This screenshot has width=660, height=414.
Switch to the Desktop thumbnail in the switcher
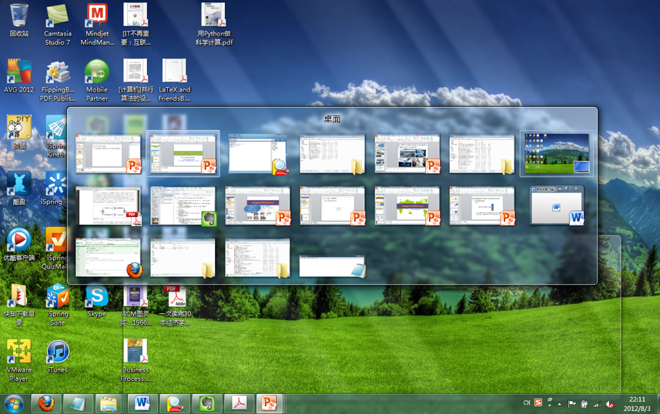556,154
